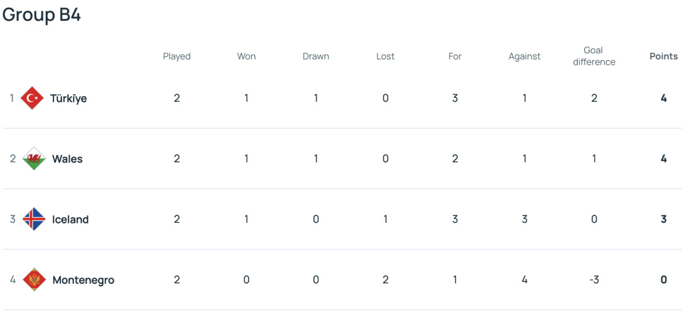Click the Wales flag icon

click(34, 159)
